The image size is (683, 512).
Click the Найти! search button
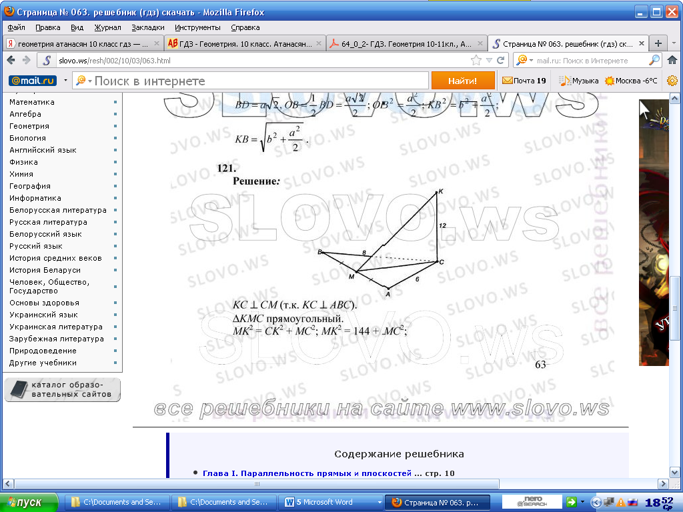[463, 81]
